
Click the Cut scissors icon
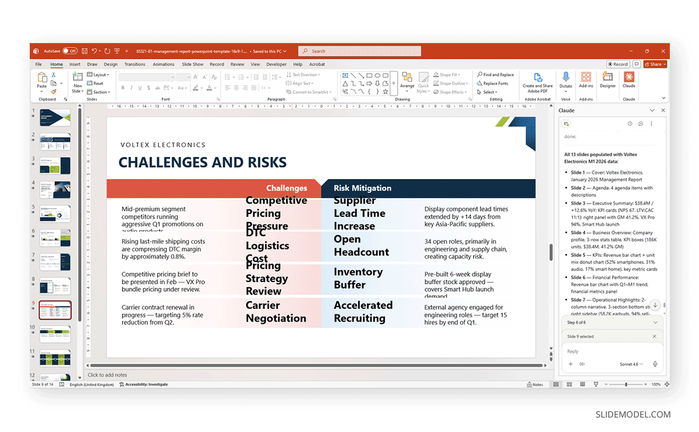54,74
